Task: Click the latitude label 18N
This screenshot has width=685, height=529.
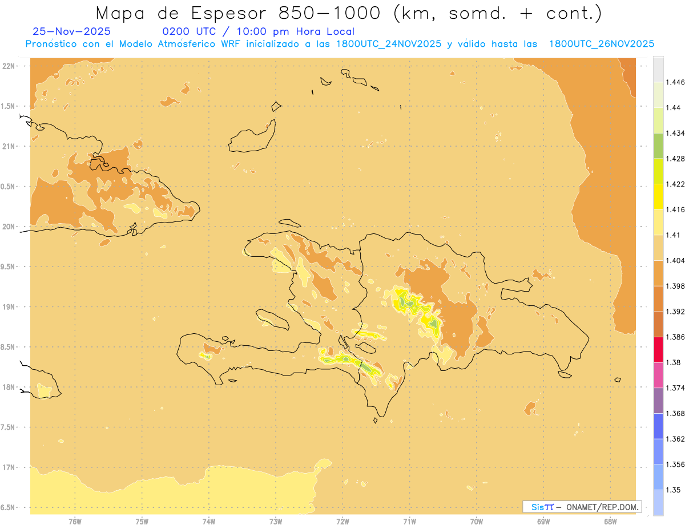Action: click(9, 387)
